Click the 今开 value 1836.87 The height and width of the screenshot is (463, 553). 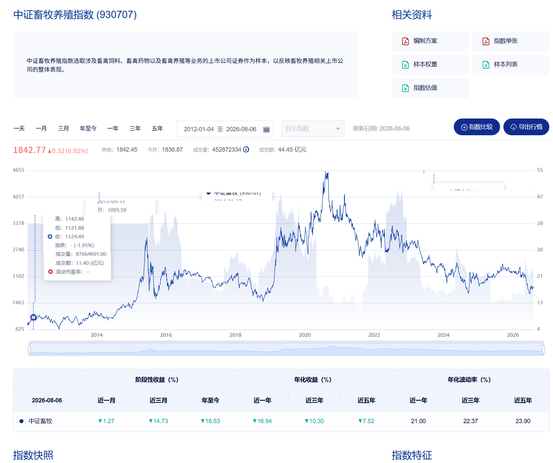tap(172, 150)
